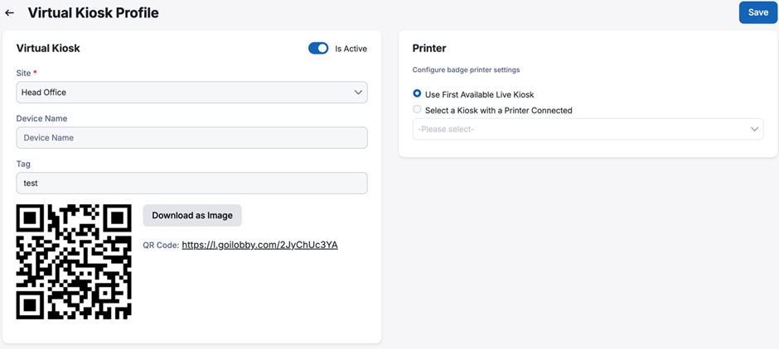Download the QR code as image
The image size is (779, 349).
coord(192,215)
